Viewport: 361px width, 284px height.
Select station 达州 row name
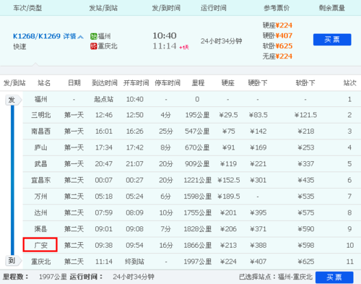pos(40,212)
